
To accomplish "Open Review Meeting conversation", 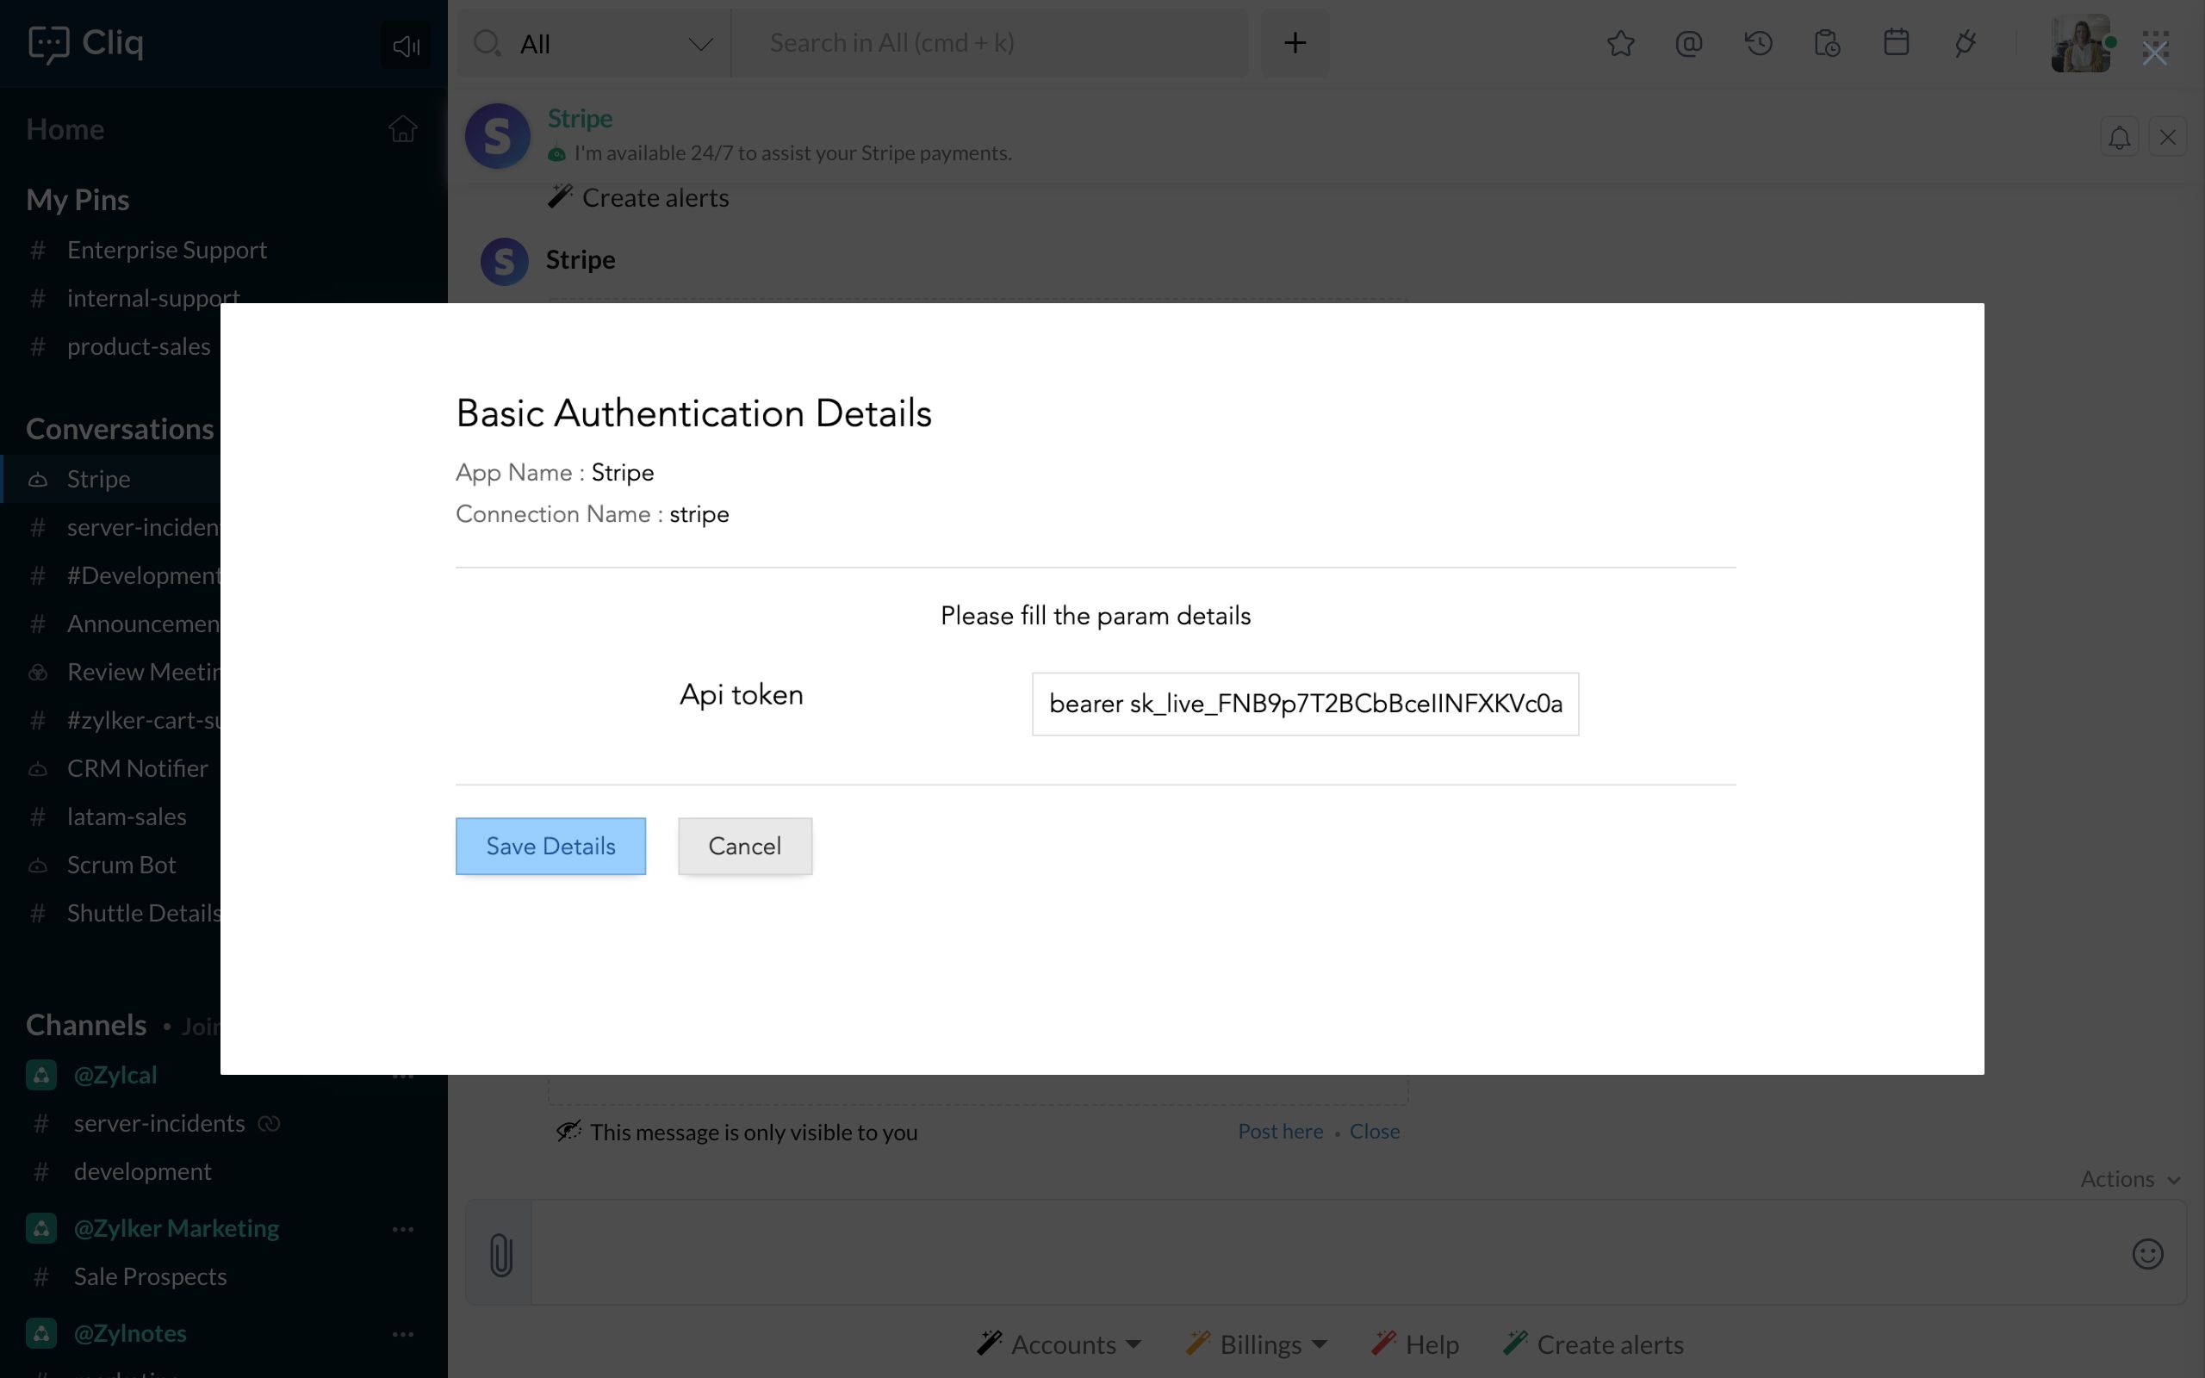I will pyautogui.click(x=143, y=672).
